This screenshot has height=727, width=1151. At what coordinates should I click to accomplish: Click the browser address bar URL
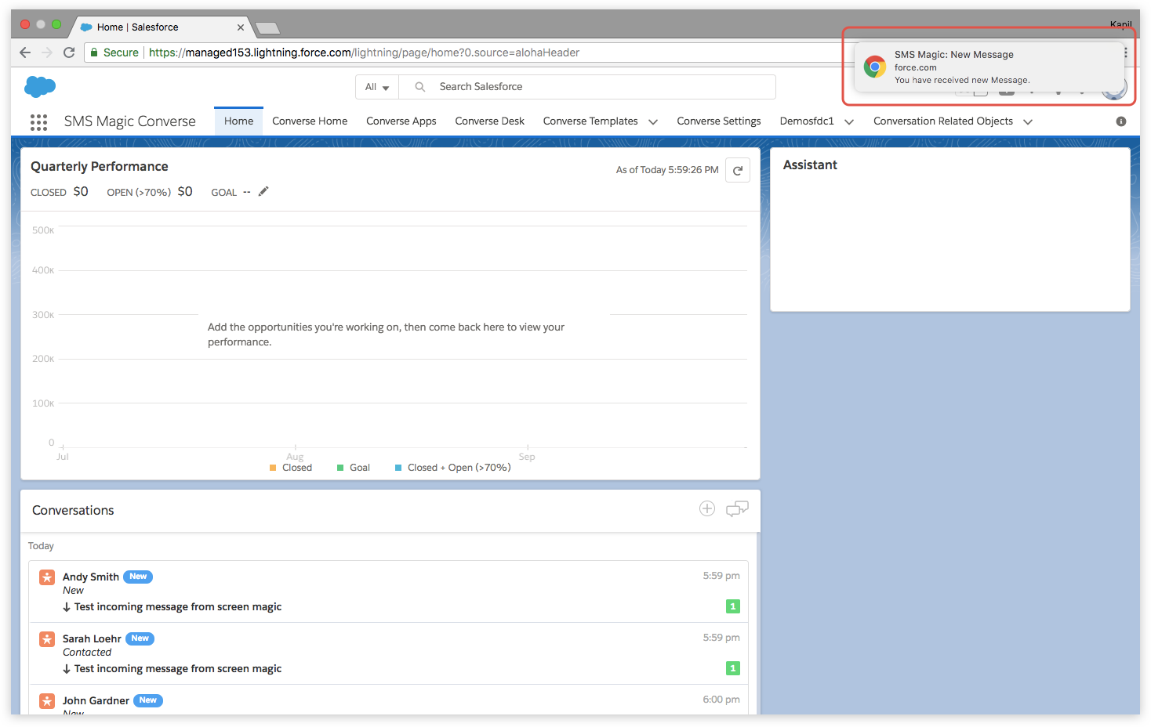pos(364,52)
